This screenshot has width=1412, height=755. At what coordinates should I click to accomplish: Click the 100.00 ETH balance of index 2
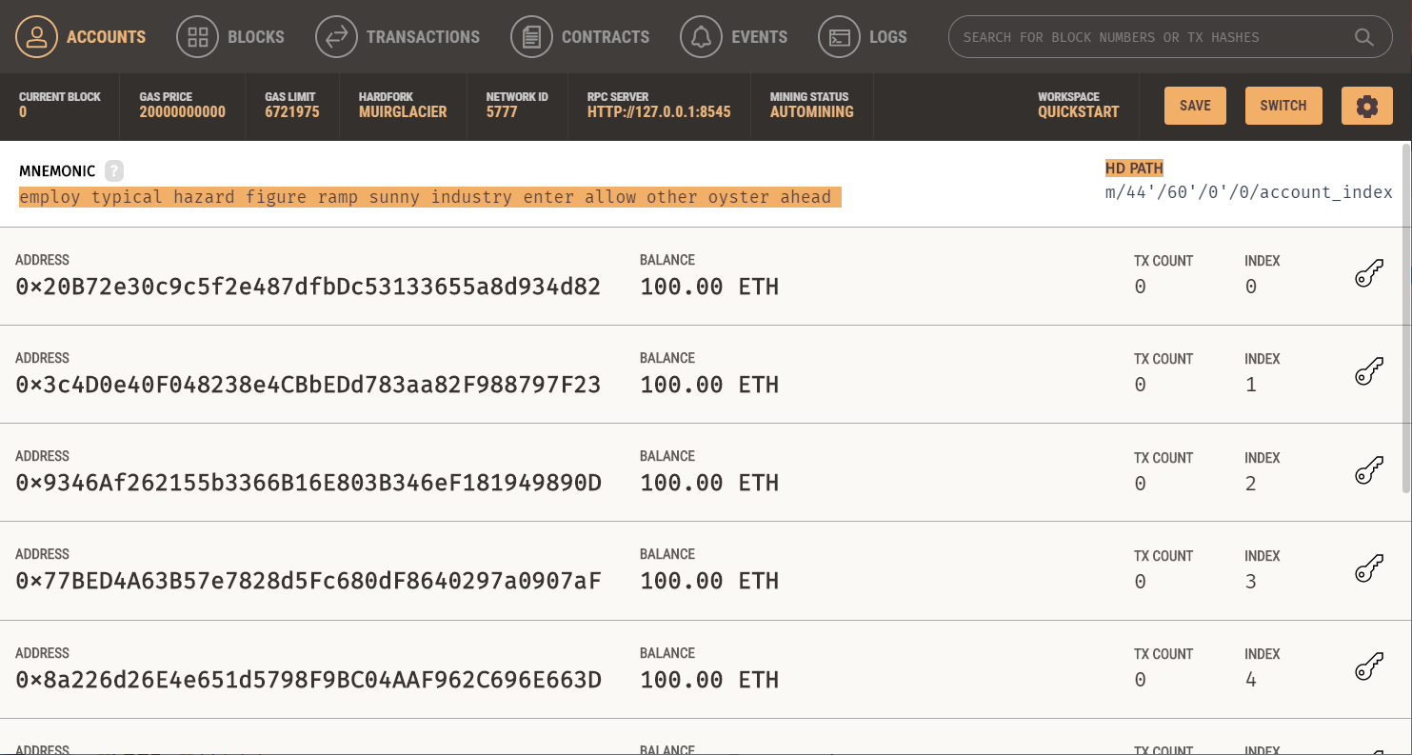point(709,483)
